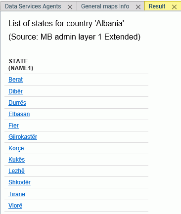Follow the Gjirokastër link
This screenshot has width=181, height=214.
[x=23, y=137]
